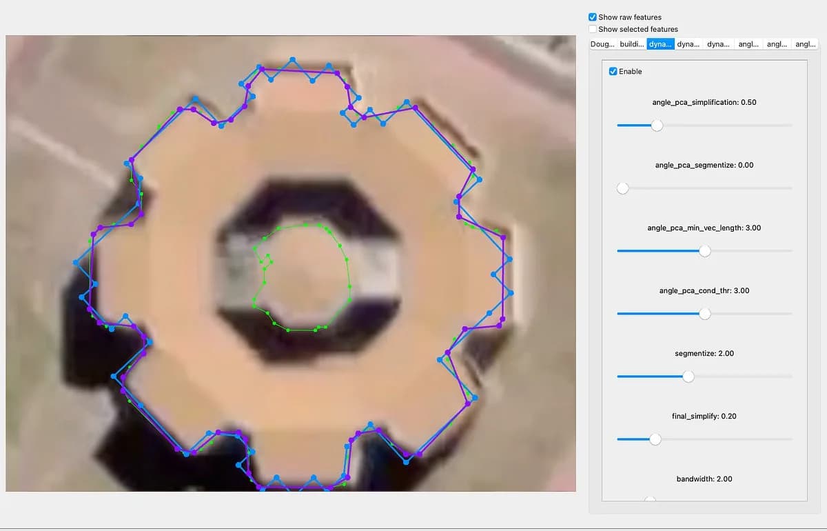Click the segmentize slider handle
This screenshot has height=531, width=827.
point(688,377)
